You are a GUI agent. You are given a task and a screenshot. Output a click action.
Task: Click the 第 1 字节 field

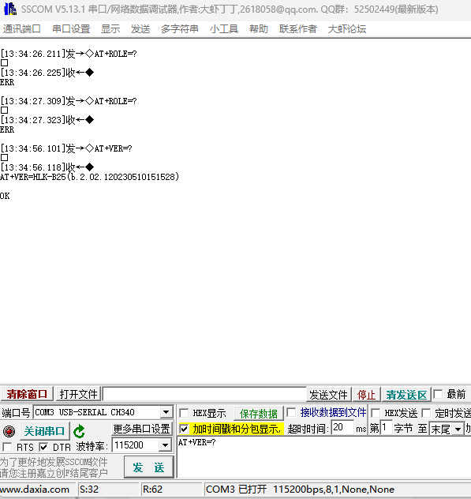tap(386, 427)
